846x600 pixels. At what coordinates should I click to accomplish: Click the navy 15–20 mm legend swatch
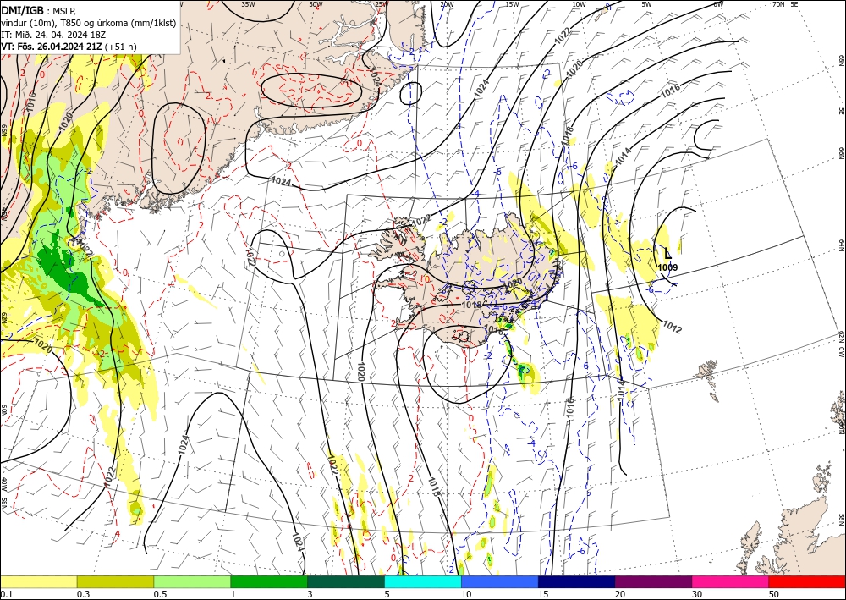click(x=577, y=581)
